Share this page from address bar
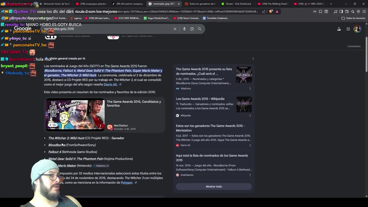Viewport: 368px width, 207px height. (264, 11)
